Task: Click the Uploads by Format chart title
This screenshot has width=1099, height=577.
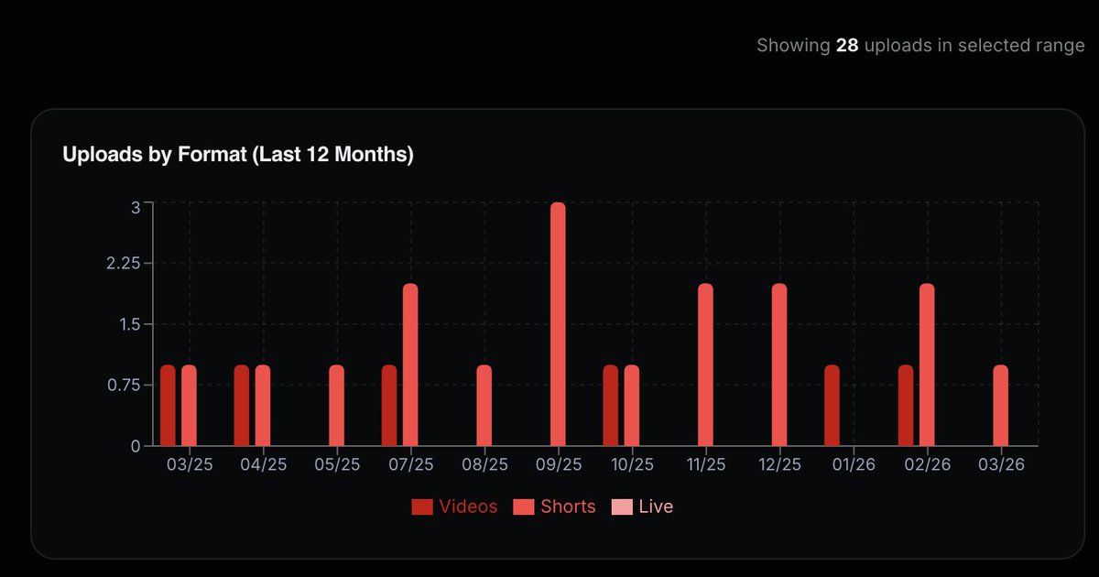Action: (238, 155)
